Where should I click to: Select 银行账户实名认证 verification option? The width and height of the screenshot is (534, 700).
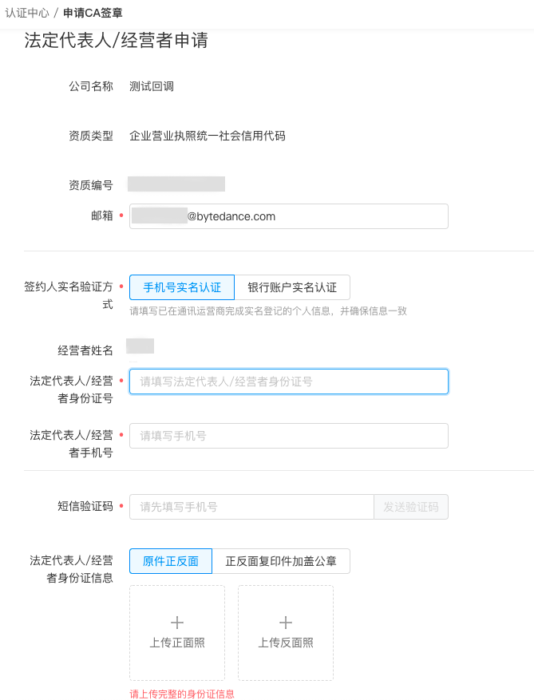pos(292,287)
